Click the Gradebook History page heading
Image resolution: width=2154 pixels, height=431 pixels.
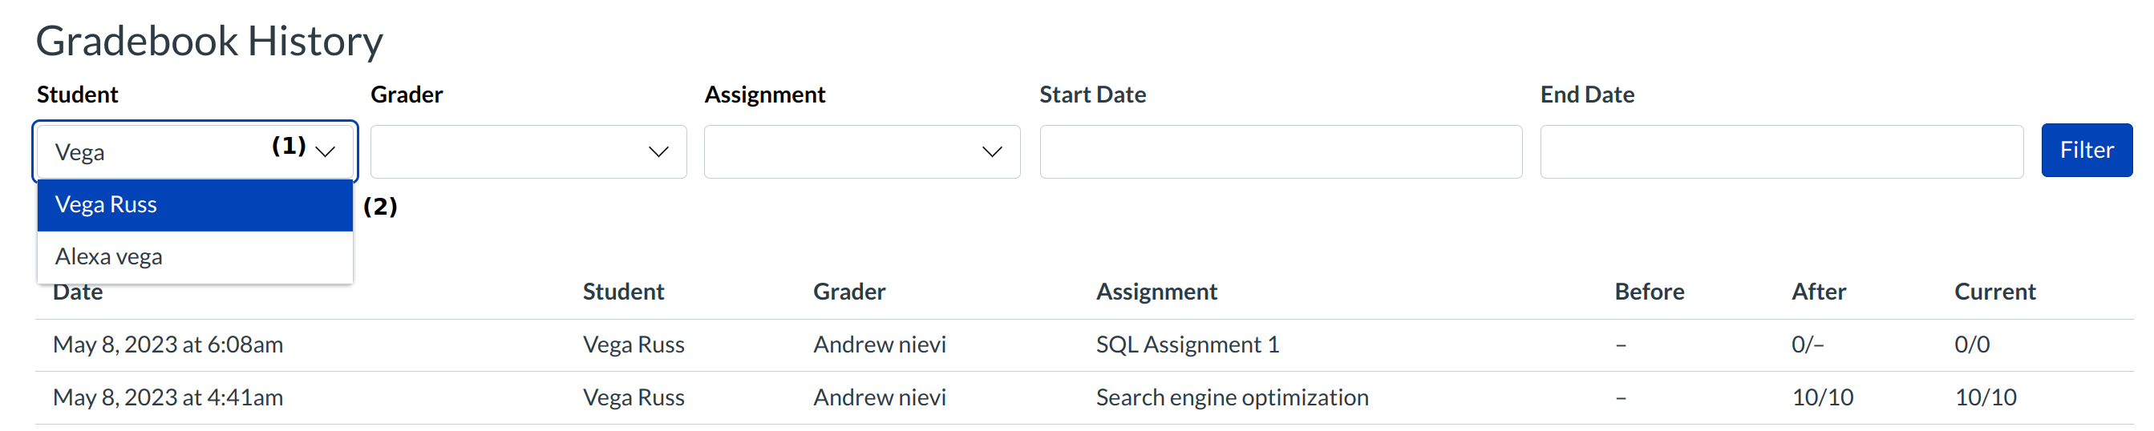tap(209, 41)
